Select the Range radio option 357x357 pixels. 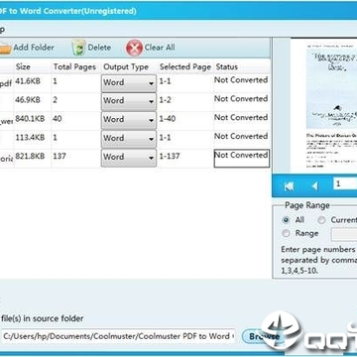point(286,233)
